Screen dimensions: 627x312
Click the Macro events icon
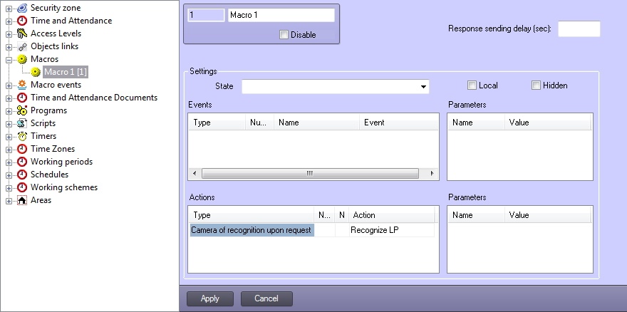click(x=22, y=85)
